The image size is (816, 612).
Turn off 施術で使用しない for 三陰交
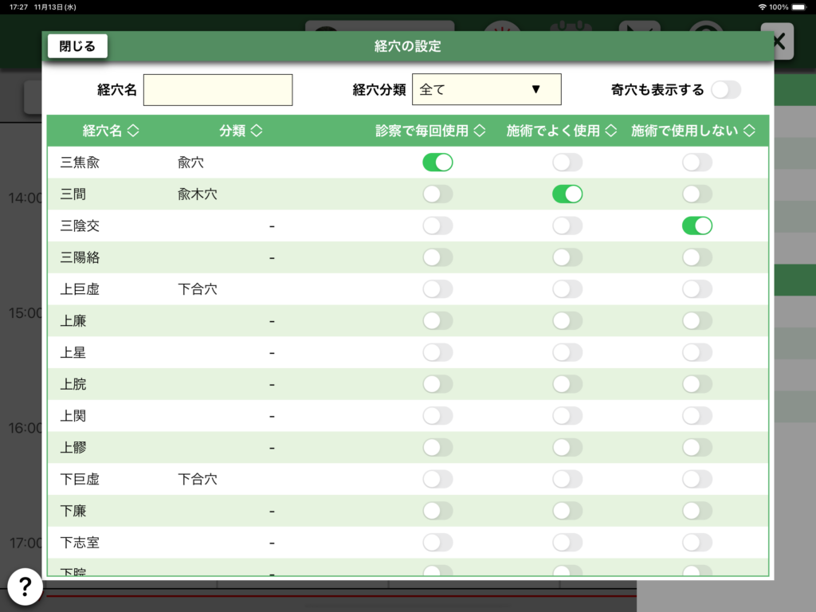click(x=696, y=226)
